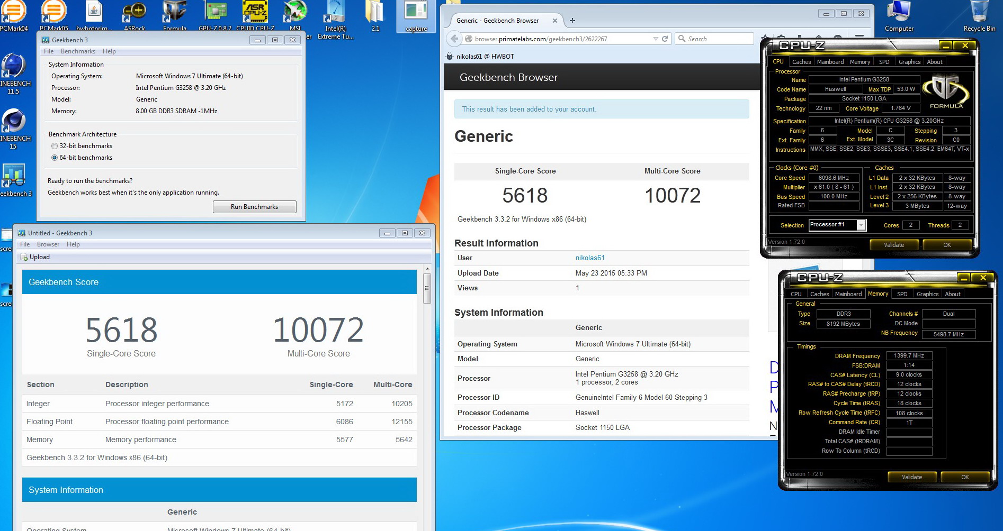The height and width of the screenshot is (531, 1003).
Task: Click the Upload icon in Geekbench results window
Action: 24,257
